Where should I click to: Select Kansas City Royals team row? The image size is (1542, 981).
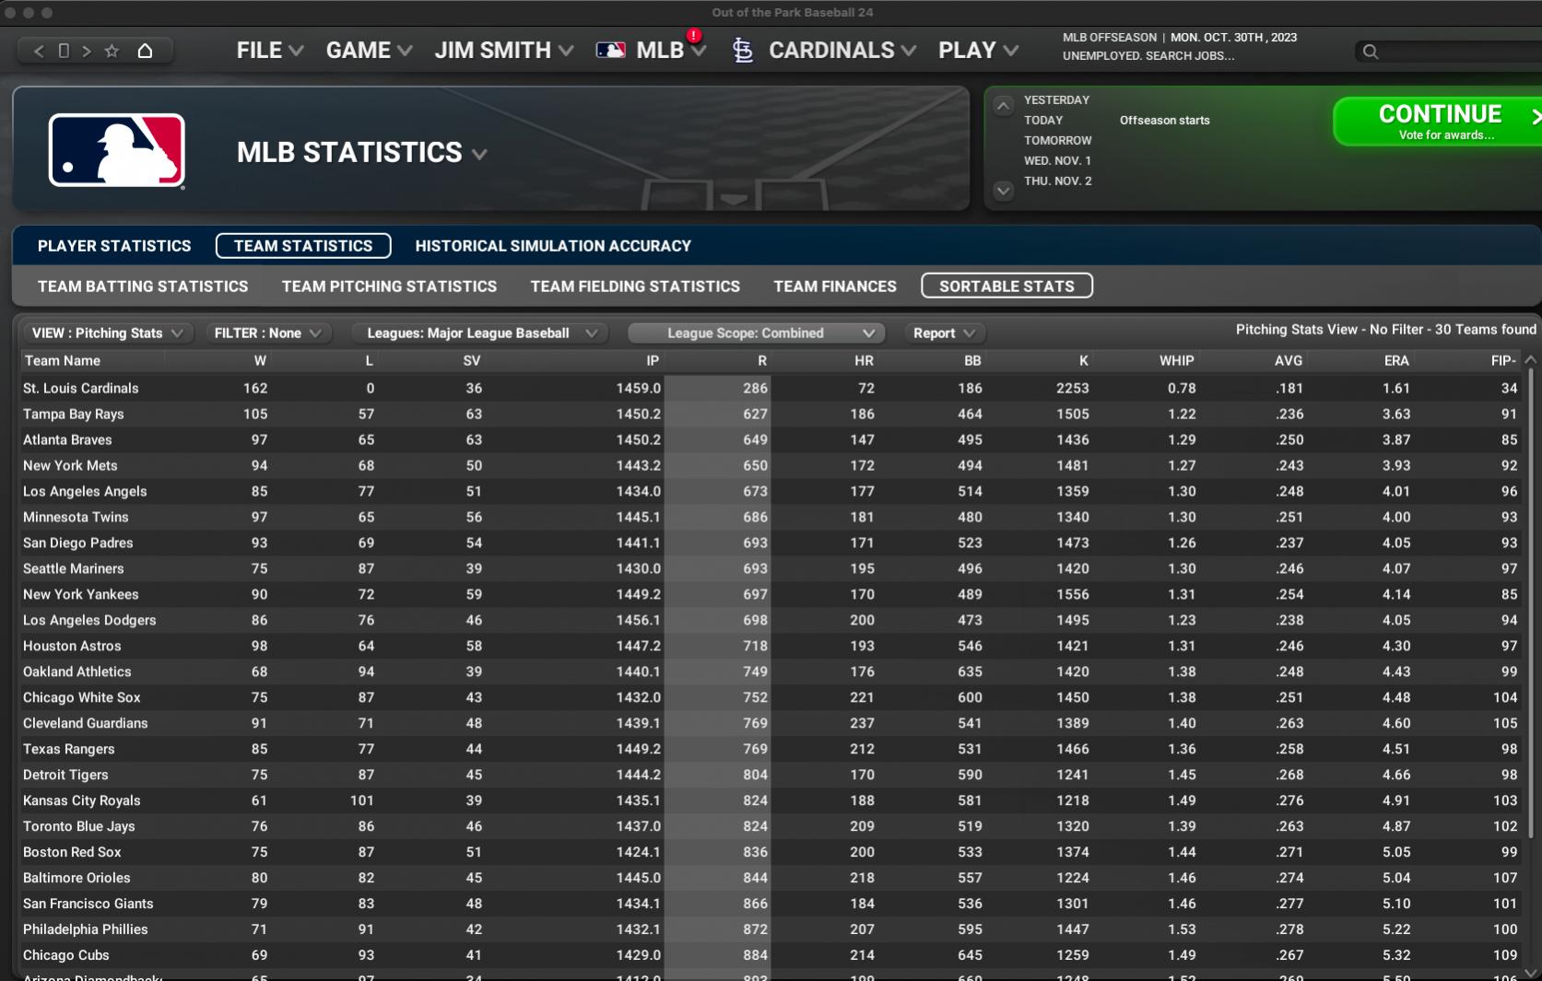771,801
